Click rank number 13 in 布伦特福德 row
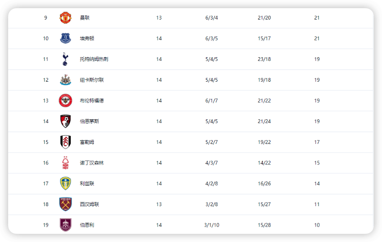Screen dimensions: 382x242 pos(45,100)
